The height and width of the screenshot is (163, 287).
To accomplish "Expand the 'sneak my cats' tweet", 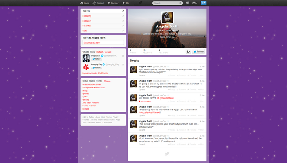I will point(142,89).
